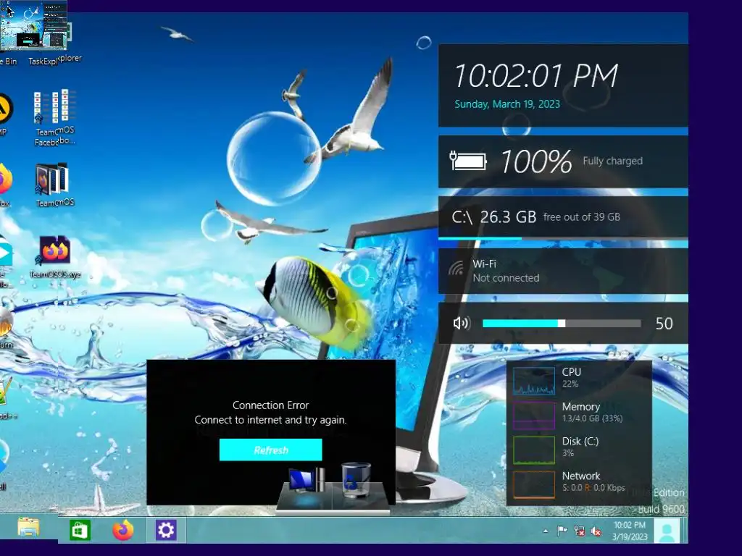Click the Wi-Fi signal icon in widget
The width and height of the screenshot is (742, 556).
pos(457,268)
